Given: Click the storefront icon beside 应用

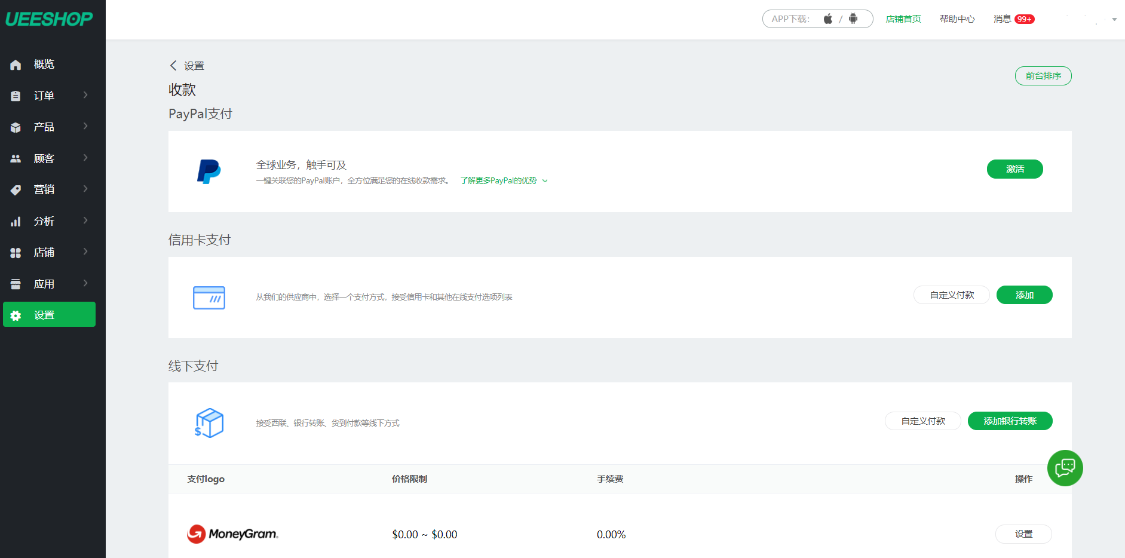Looking at the screenshot, I should [16, 284].
